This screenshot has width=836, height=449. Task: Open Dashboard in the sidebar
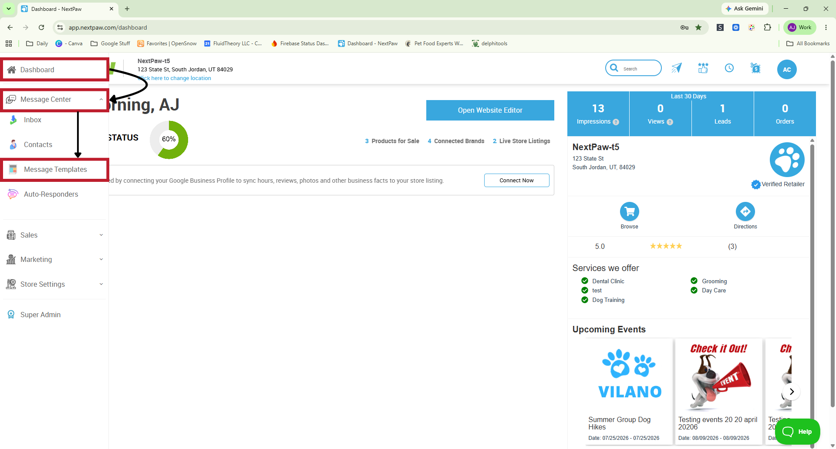tap(55, 70)
